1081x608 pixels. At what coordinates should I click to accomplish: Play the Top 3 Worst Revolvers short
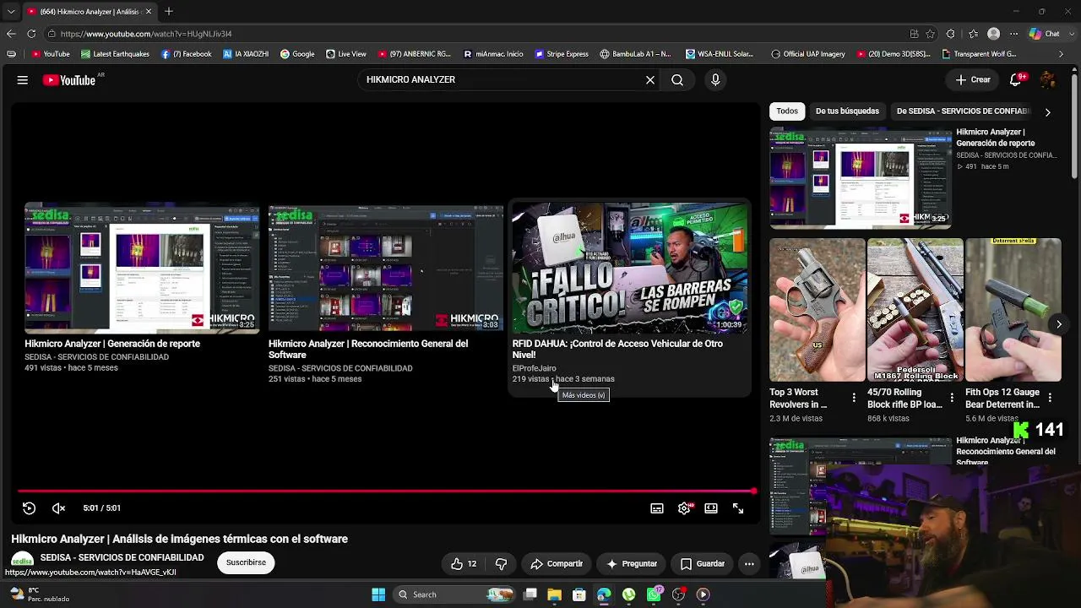(818, 310)
